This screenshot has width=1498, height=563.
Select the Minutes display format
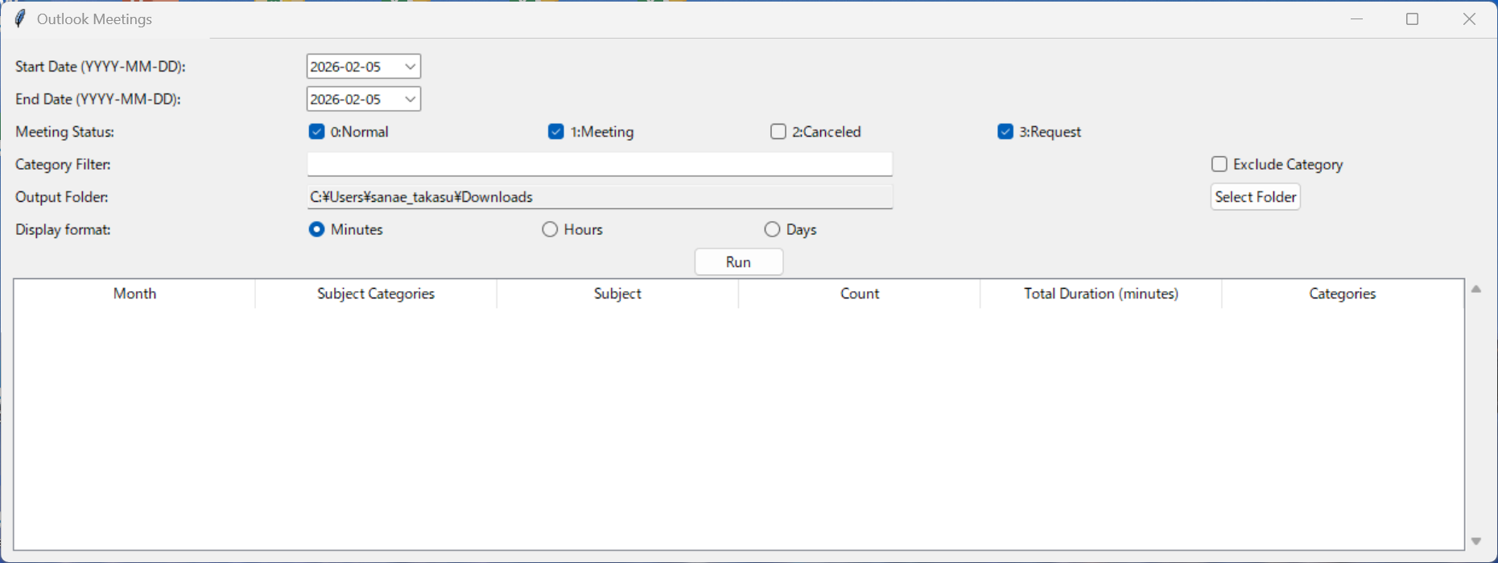(316, 229)
